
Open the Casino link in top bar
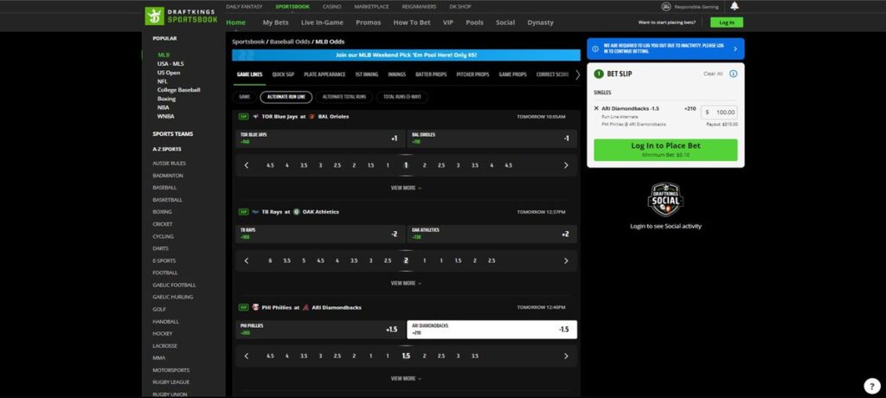click(331, 7)
